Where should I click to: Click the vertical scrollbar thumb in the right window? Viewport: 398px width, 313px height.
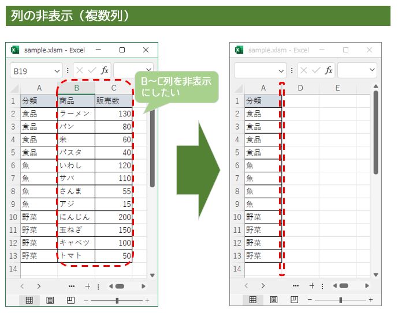376,133
